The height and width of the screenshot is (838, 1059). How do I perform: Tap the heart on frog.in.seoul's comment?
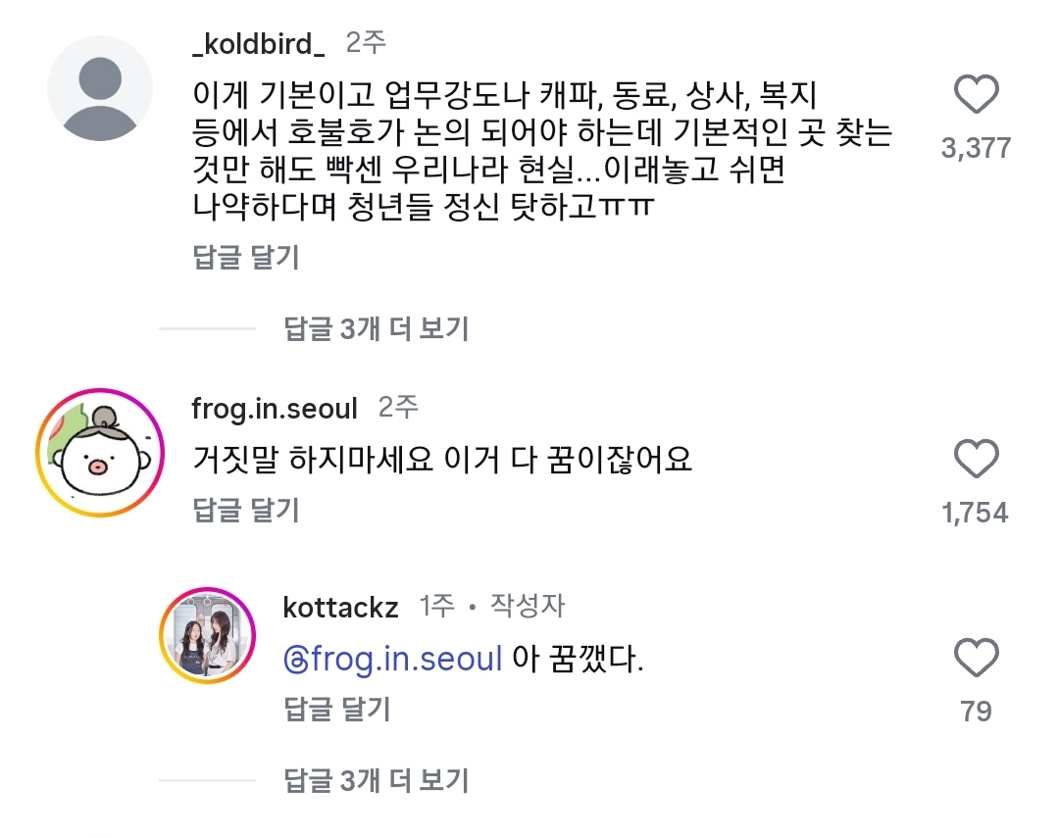tap(976, 460)
